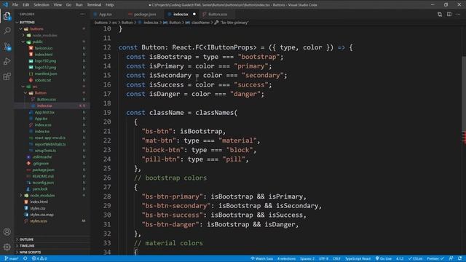Click the className breadcrumb segment
Viewport: 466px width, 262px height.
click(200, 23)
